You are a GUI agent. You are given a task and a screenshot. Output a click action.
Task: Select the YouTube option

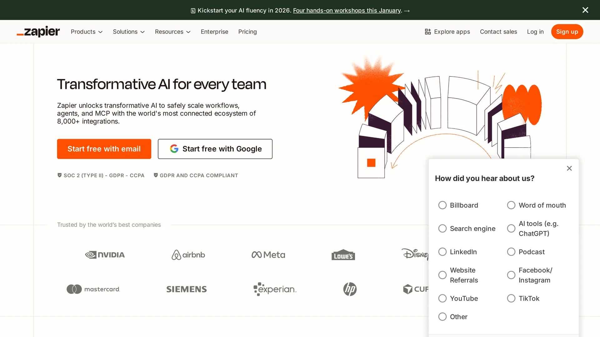pyautogui.click(x=442, y=299)
